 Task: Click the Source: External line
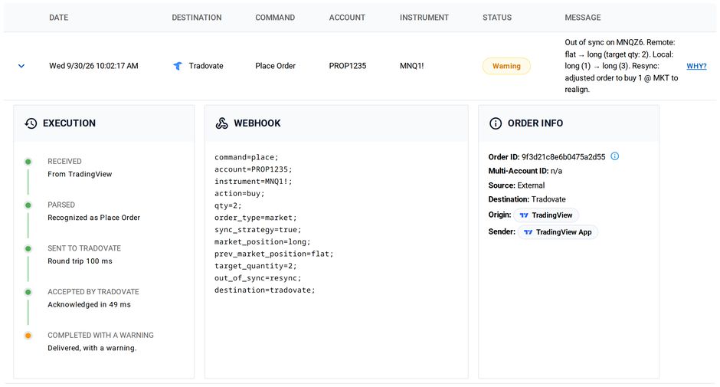pyautogui.click(x=516, y=185)
